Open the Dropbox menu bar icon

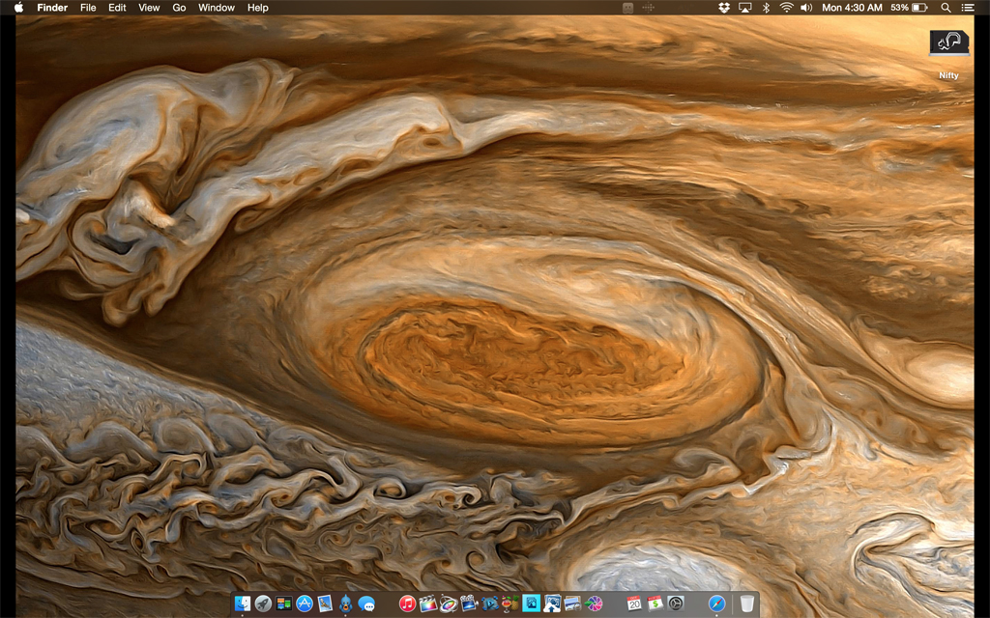point(723,8)
